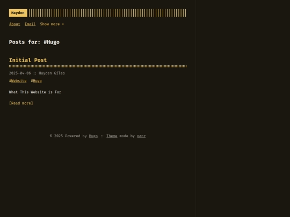
Task: Click the author name Hayden Giles
Action: pyautogui.click(x=52, y=73)
